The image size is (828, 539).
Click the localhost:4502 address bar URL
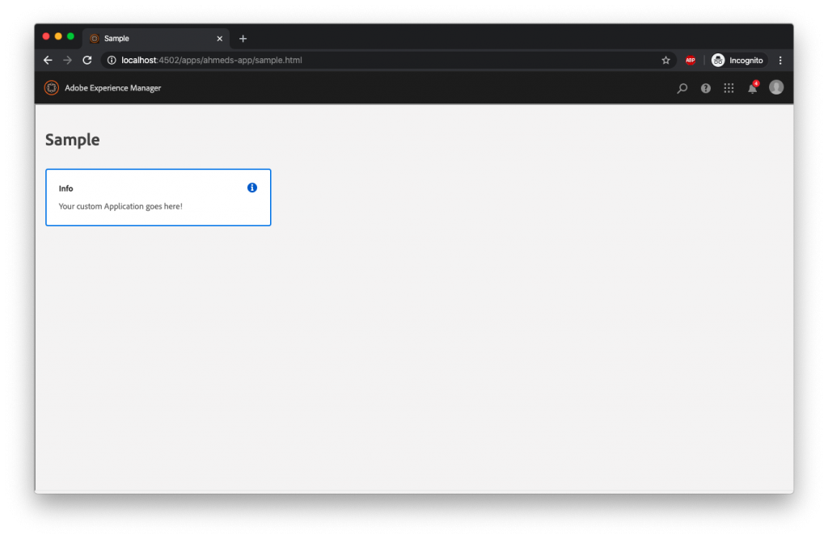pyautogui.click(x=212, y=60)
